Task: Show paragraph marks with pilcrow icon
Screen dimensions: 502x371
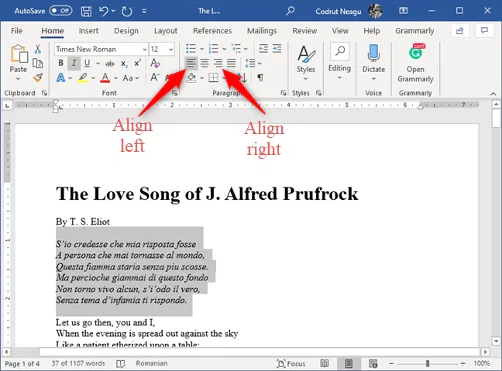Action: click(x=260, y=77)
